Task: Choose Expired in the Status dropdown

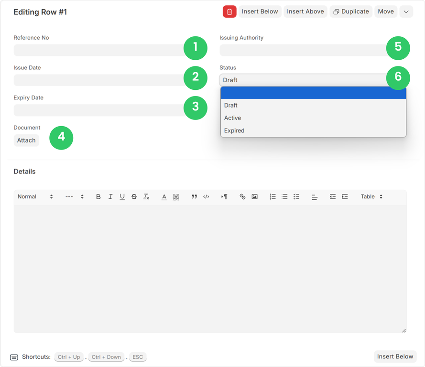Action: pos(234,130)
